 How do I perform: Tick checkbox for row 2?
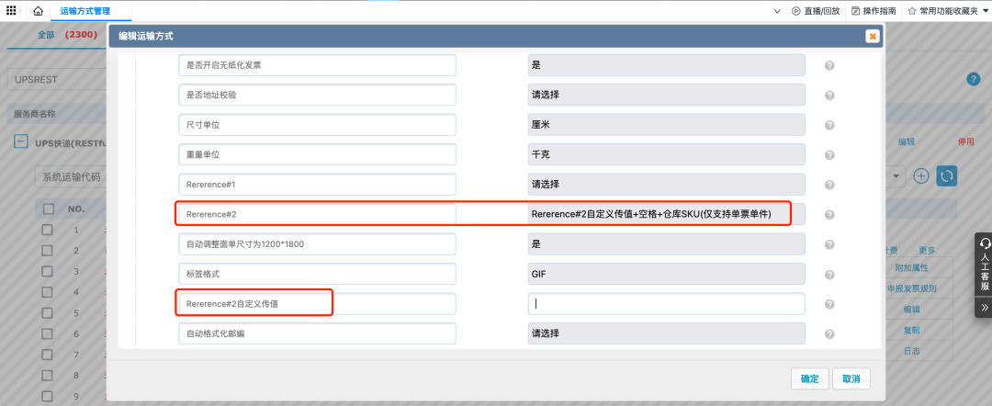point(48,251)
